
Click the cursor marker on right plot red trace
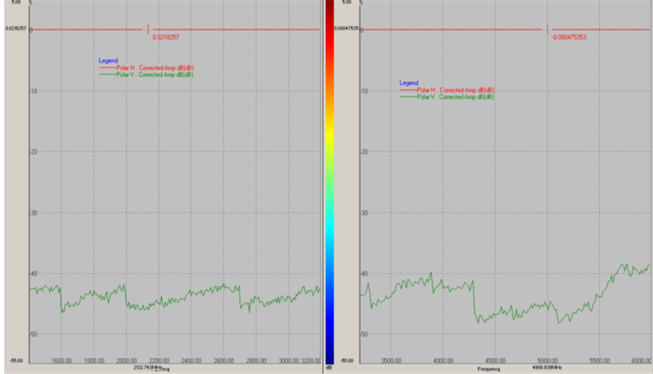pos(547,29)
